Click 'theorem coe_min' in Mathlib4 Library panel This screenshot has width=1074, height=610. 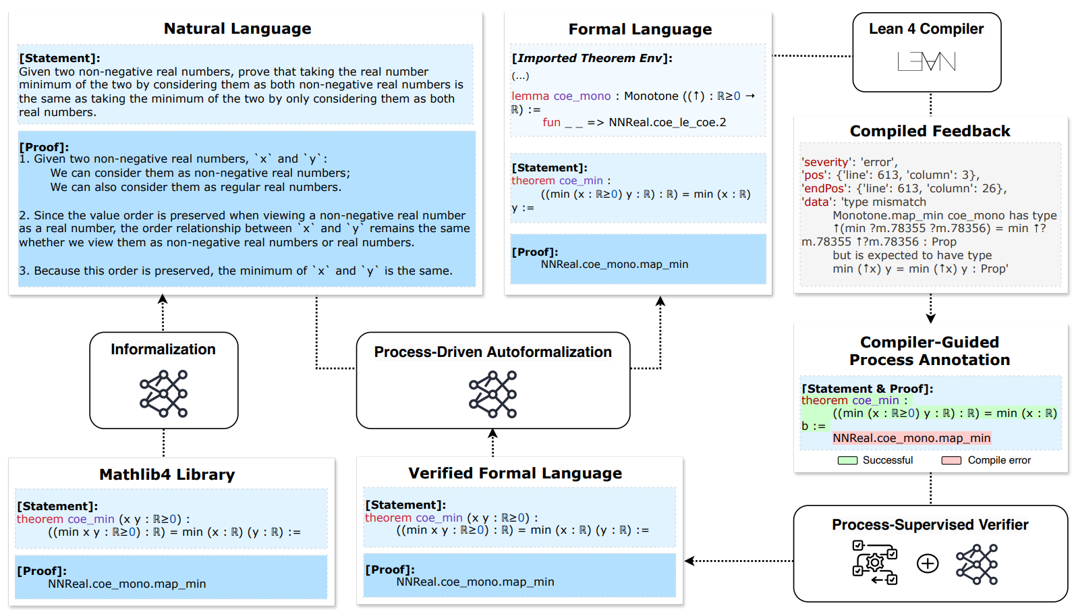[x=65, y=519]
